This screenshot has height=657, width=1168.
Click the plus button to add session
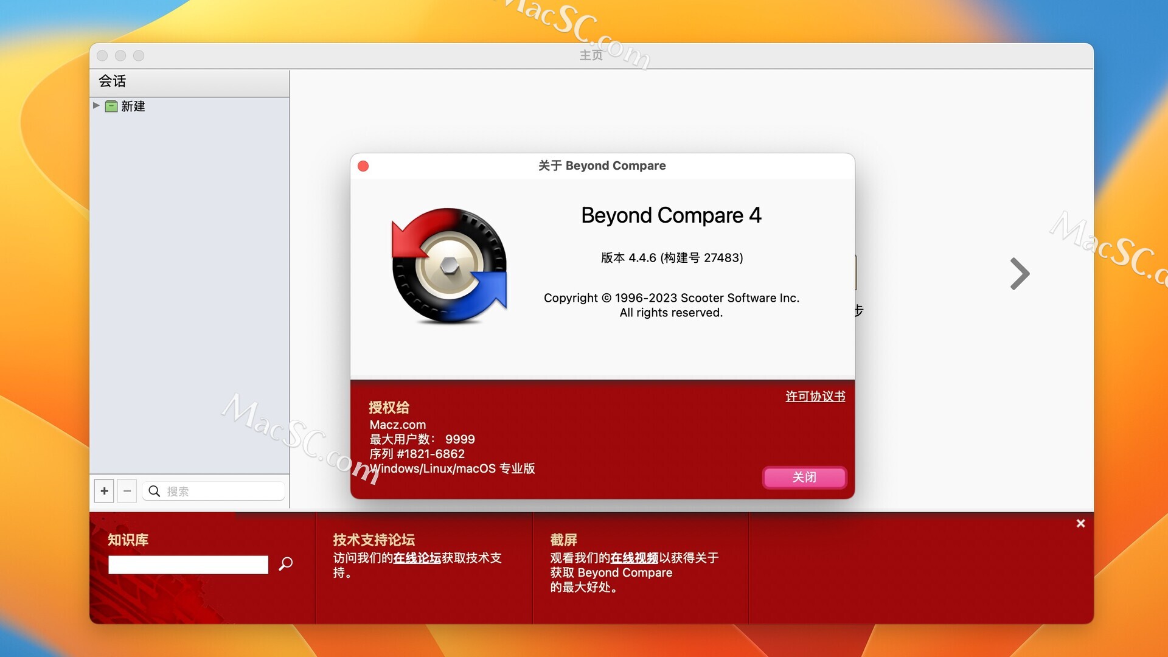tap(104, 491)
